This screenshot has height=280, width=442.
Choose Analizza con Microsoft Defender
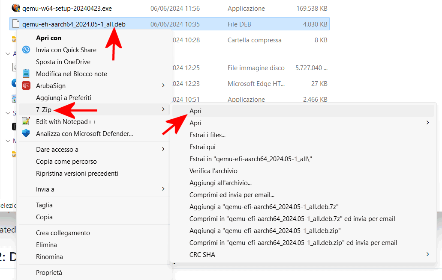(84, 134)
